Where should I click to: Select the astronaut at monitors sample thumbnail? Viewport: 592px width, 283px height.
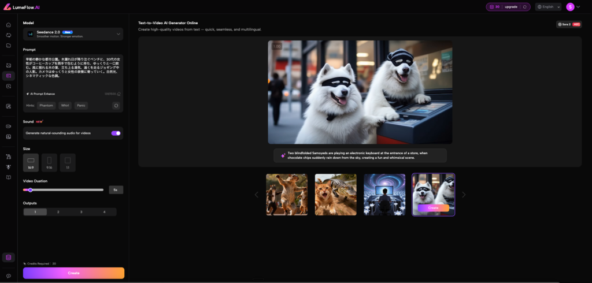click(x=384, y=195)
